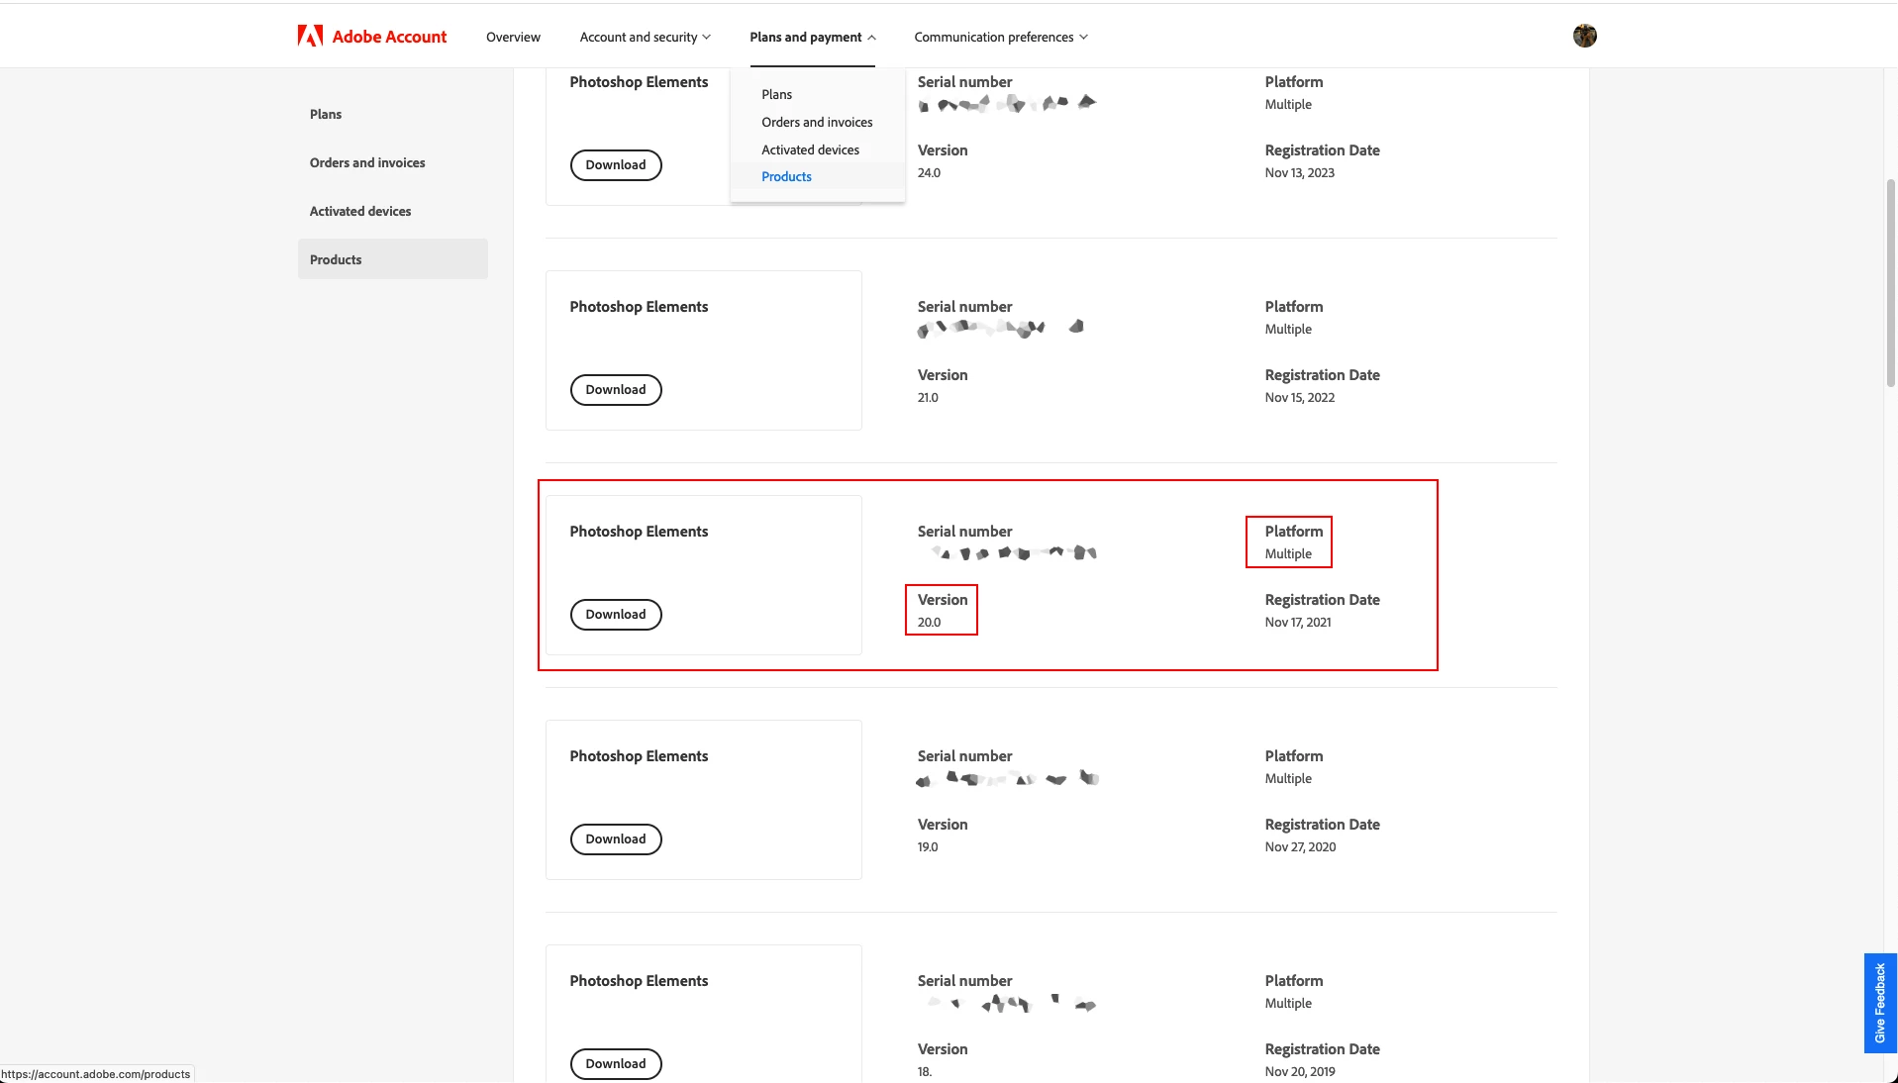This screenshot has height=1083, width=1898.
Task: Click the Nov 13, 2023 registration date
Action: (1299, 172)
